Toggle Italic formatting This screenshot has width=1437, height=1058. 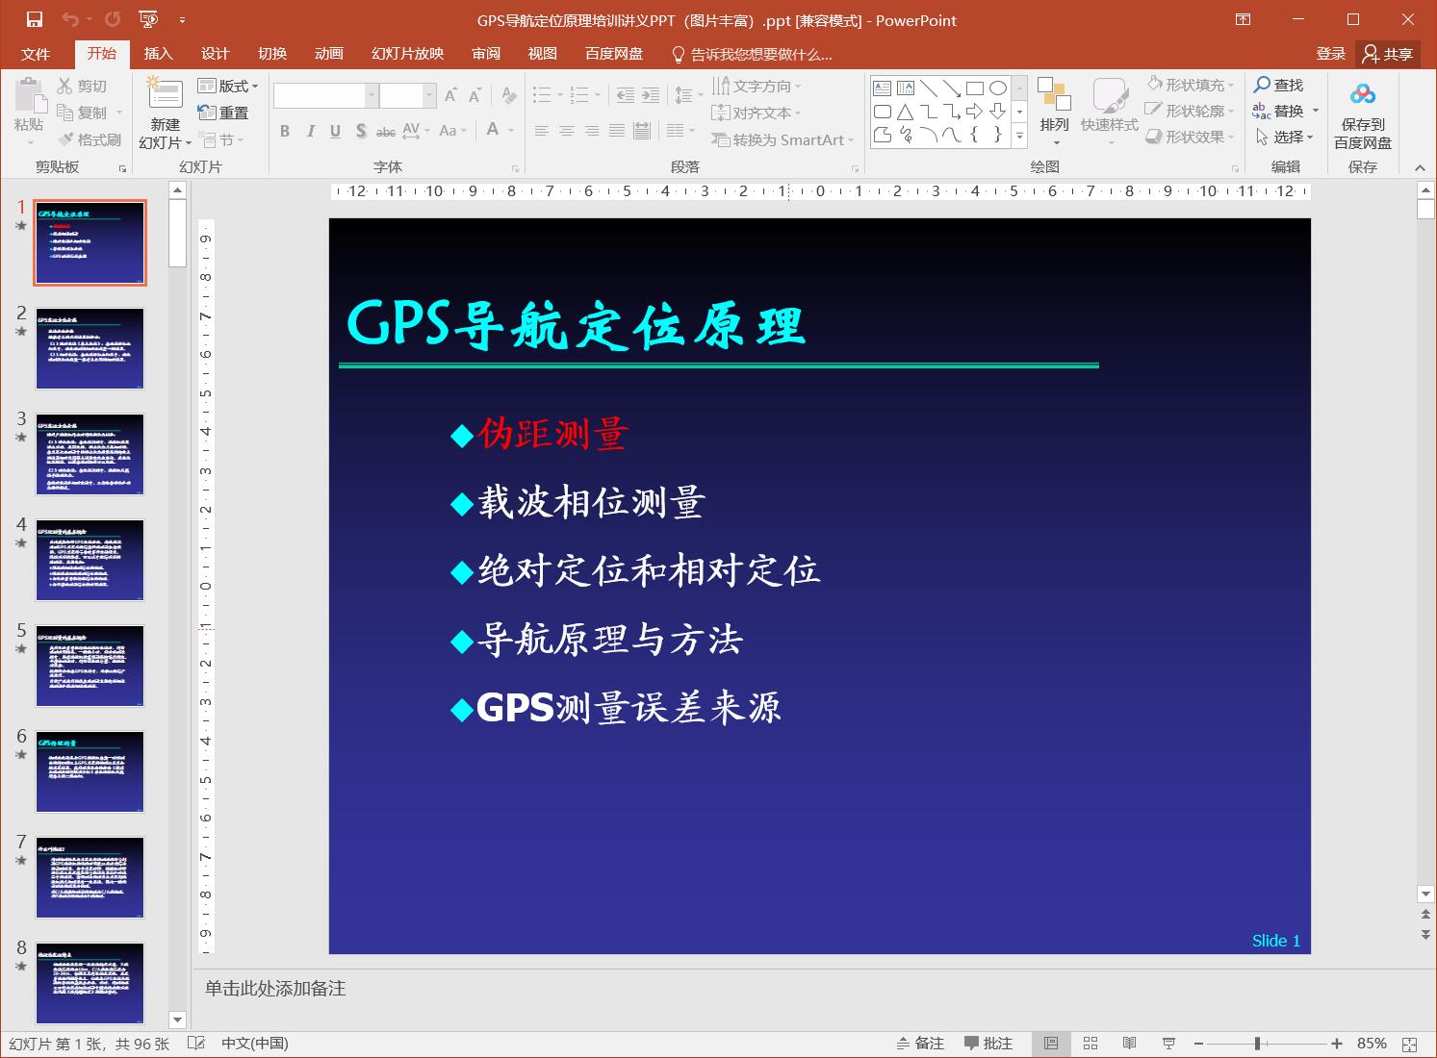[x=310, y=131]
